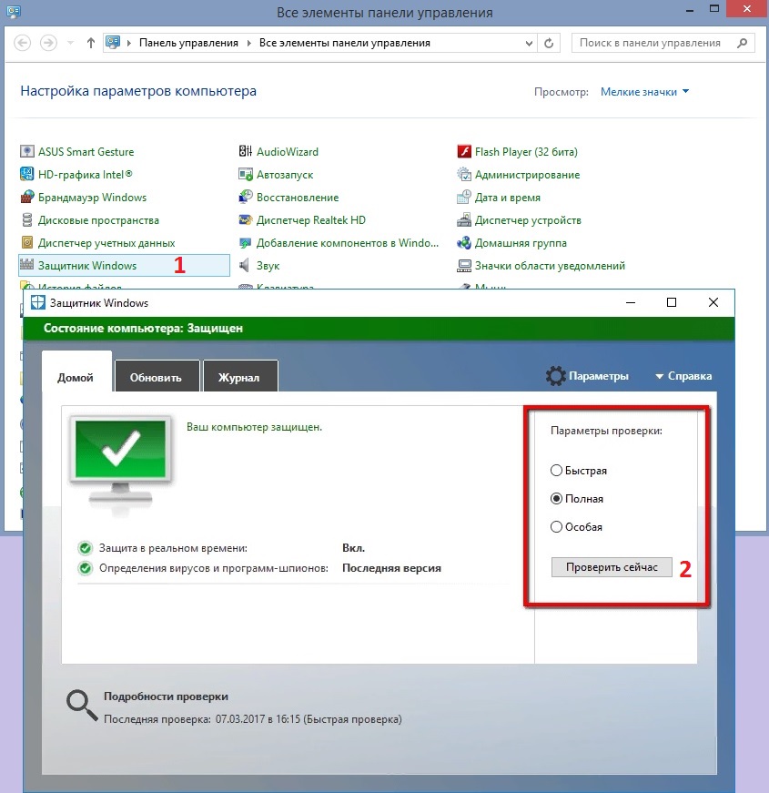The width and height of the screenshot is (769, 793).
Task: Switch to the Обновить tab
Action: coord(157,376)
